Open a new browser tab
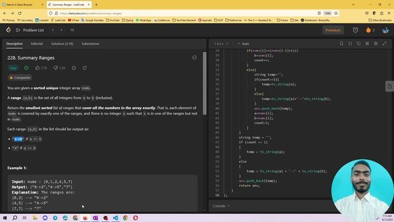The height and width of the screenshot is (222, 394). (x=96, y=4)
